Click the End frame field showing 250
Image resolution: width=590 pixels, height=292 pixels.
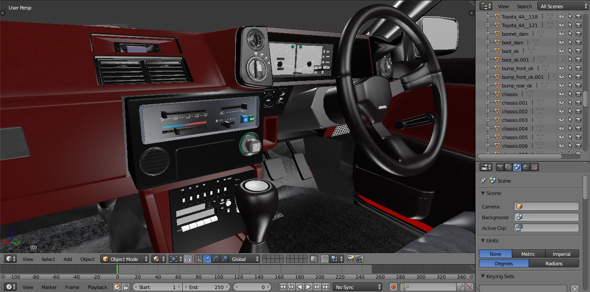pyautogui.click(x=206, y=287)
